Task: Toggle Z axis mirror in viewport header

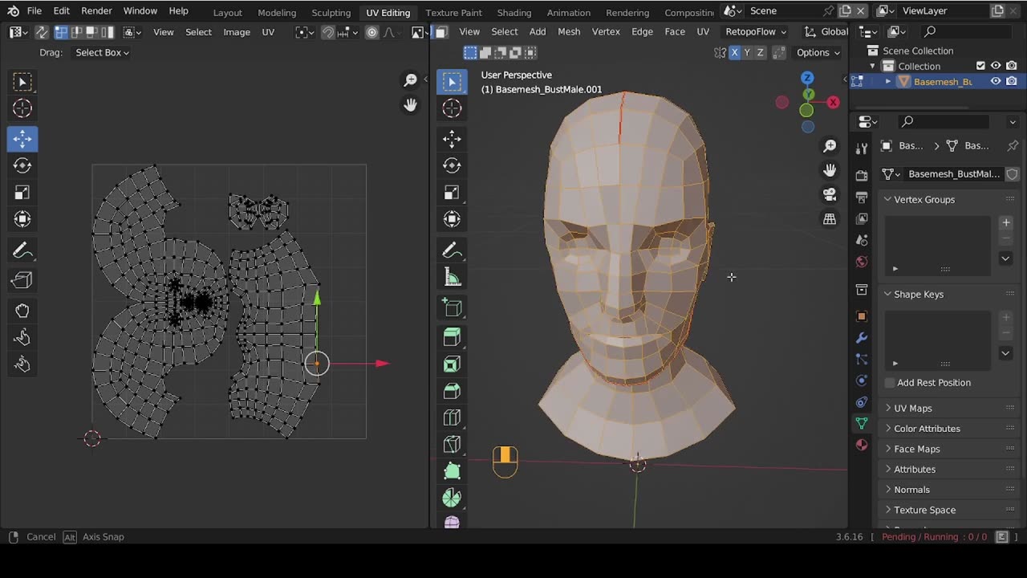Action: (760, 52)
